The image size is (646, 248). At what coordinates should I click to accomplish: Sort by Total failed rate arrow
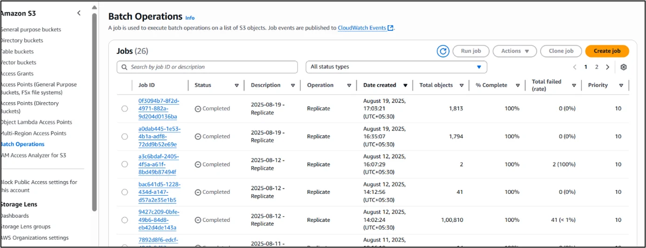(574, 85)
